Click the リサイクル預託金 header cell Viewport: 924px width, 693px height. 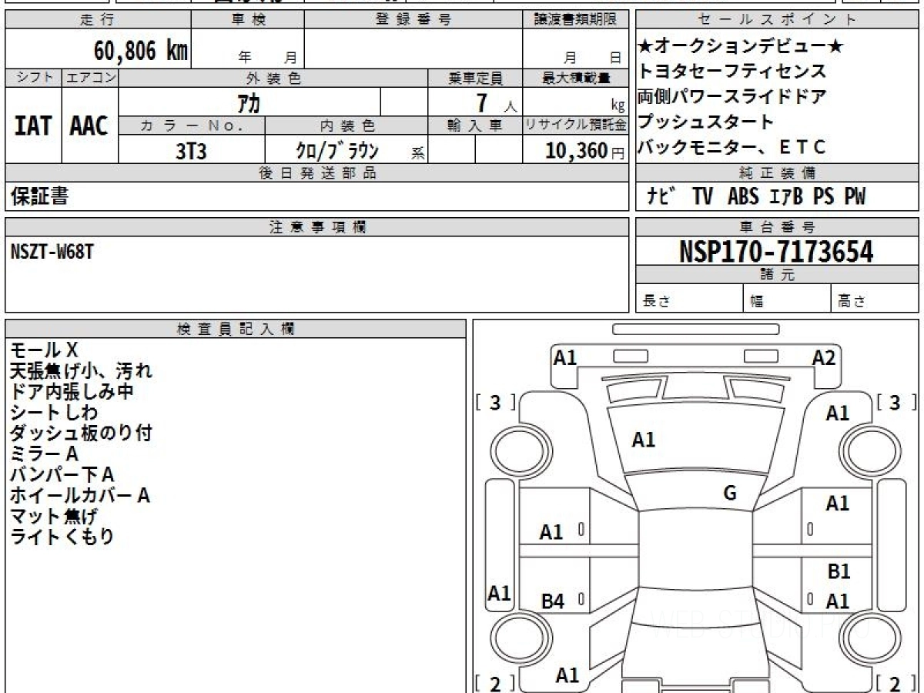click(575, 126)
